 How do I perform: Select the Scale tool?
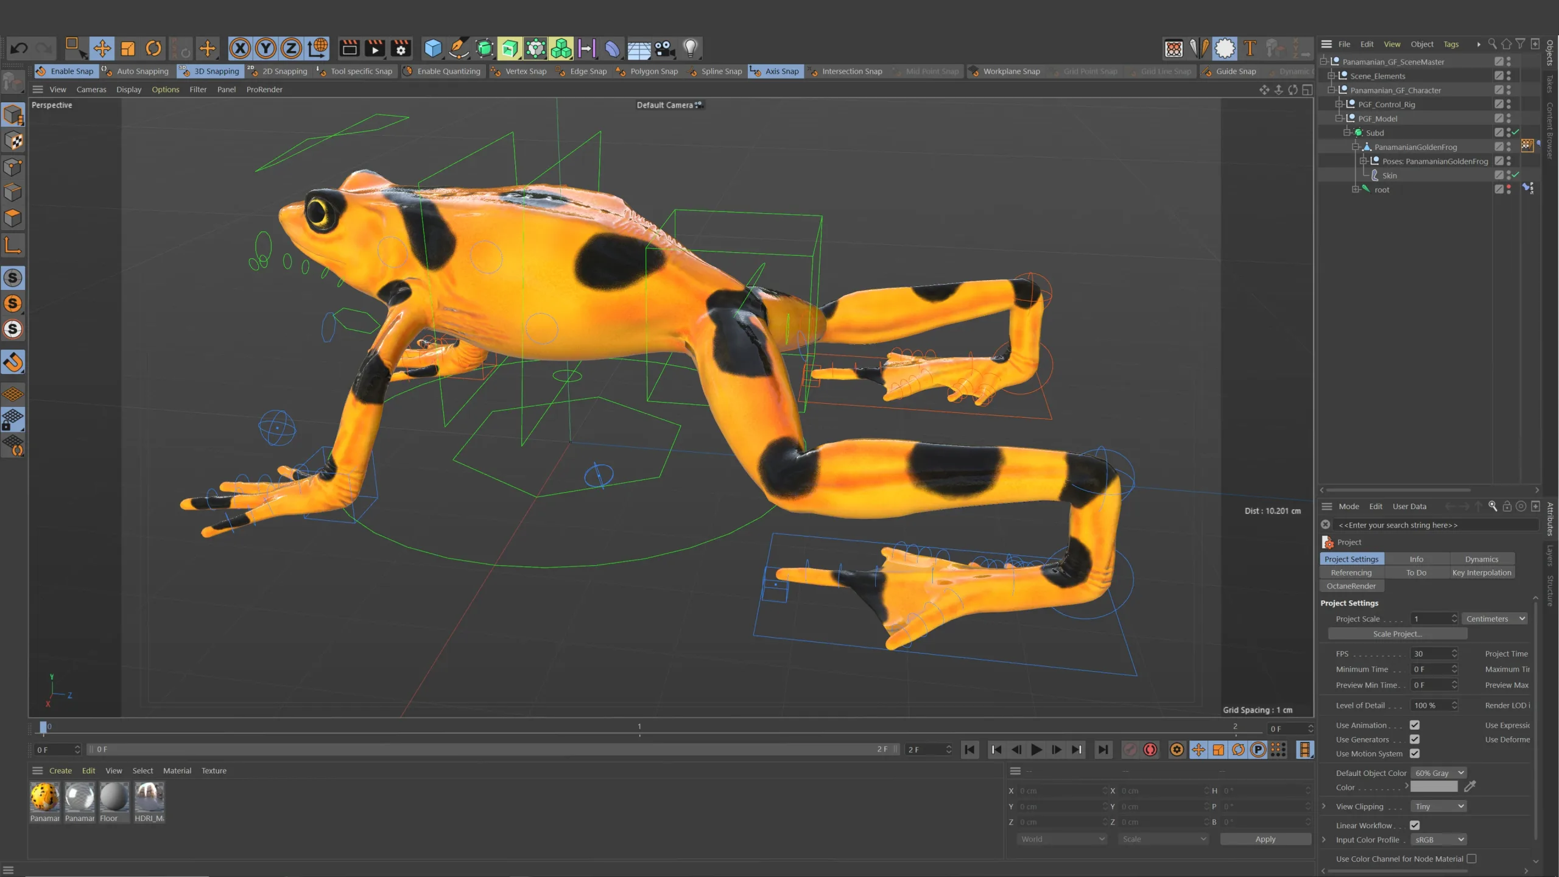pyautogui.click(x=127, y=48)
